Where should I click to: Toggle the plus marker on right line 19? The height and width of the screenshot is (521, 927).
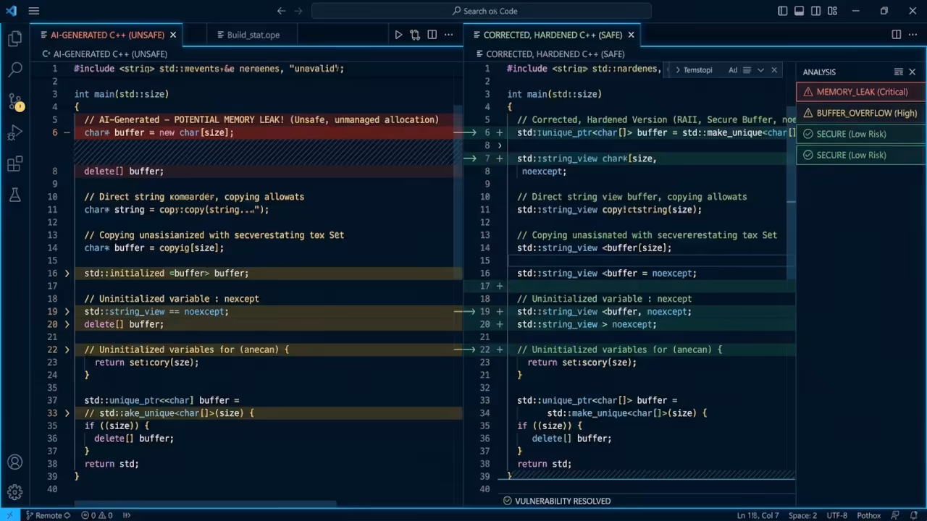(500, 311)
